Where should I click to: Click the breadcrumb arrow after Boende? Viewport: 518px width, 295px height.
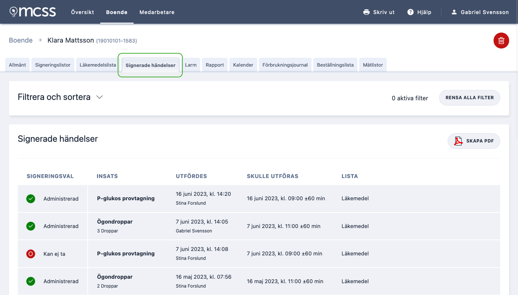point(40,40)
